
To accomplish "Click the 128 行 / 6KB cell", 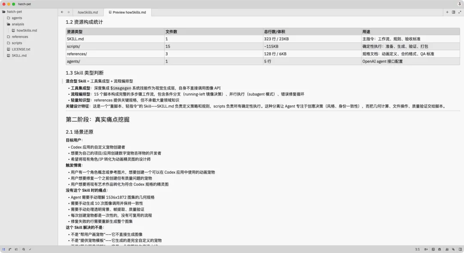I will click(312, 54).
